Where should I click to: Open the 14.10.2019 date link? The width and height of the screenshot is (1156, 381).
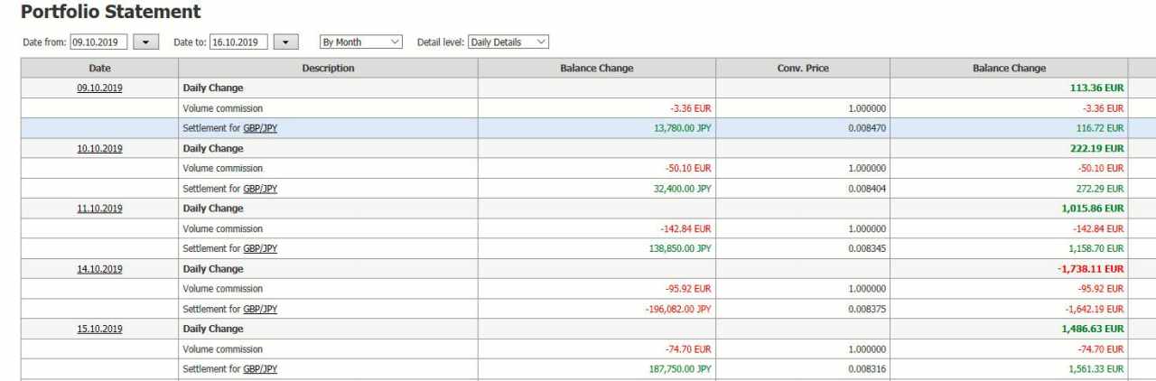(x=99, y=269)
